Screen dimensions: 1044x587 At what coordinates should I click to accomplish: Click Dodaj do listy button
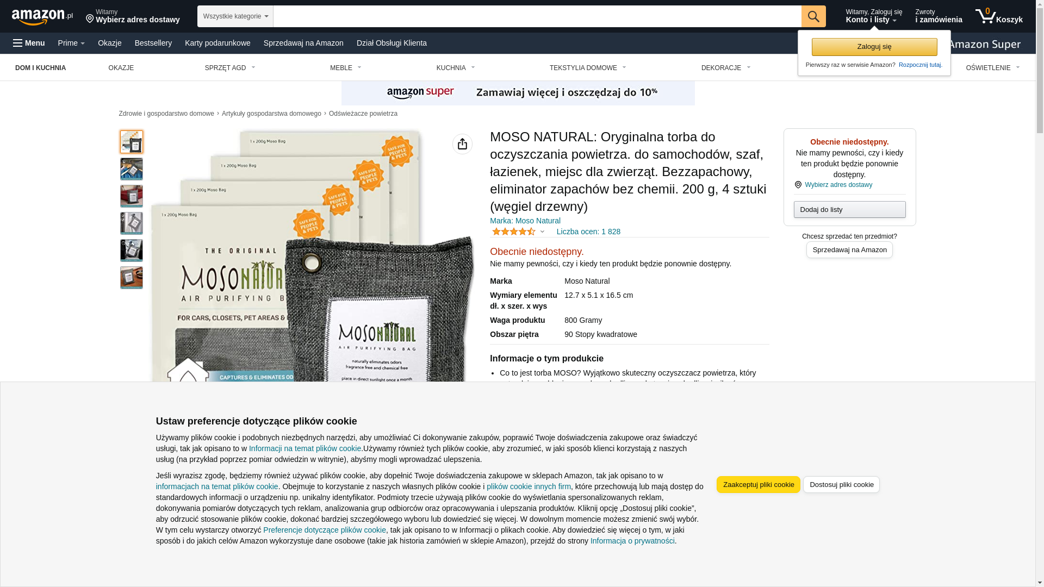coord(849,210)
